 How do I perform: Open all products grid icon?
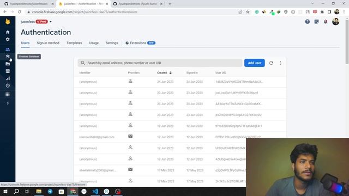8,94
